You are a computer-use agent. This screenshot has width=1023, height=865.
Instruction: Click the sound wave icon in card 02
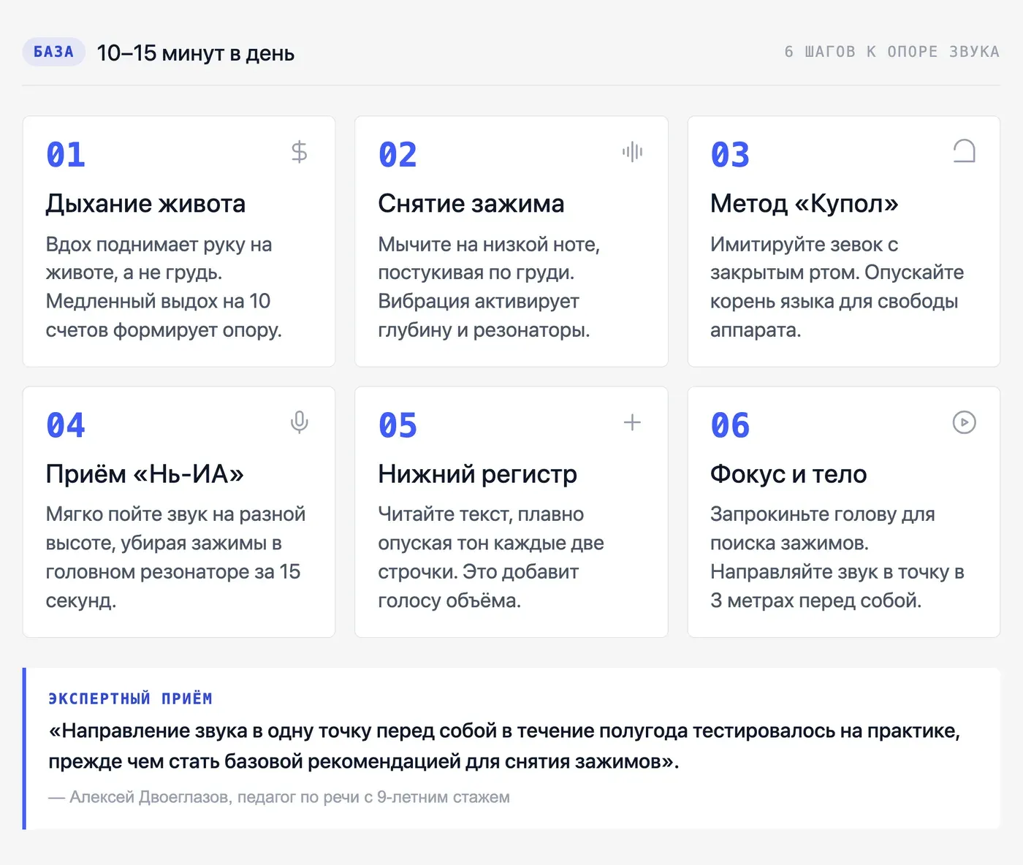(632, 152)
